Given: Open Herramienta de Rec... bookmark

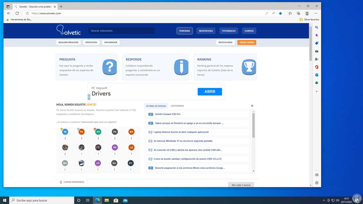Looking at the screenshot, I should [19, 20].
